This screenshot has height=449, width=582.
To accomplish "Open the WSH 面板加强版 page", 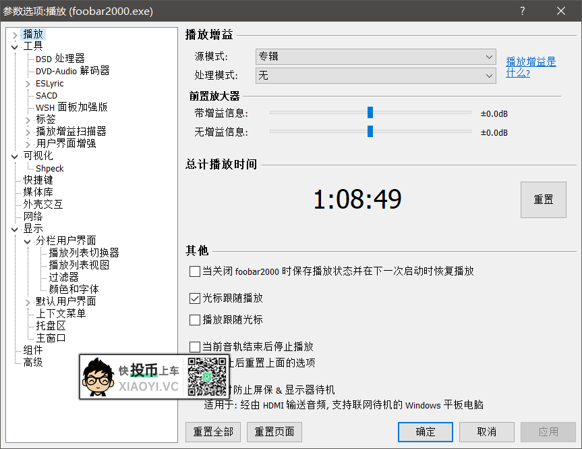I will pyautogui.click(x=71, y=107).
